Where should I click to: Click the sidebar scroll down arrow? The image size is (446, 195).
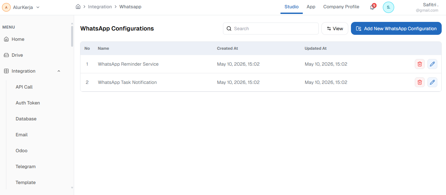[x=72, y=188]
